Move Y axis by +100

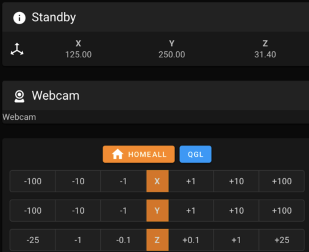[282, 211]
